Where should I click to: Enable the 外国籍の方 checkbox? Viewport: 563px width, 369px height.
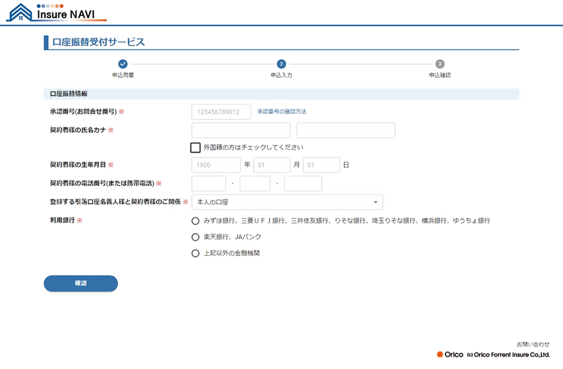point(195,147)
